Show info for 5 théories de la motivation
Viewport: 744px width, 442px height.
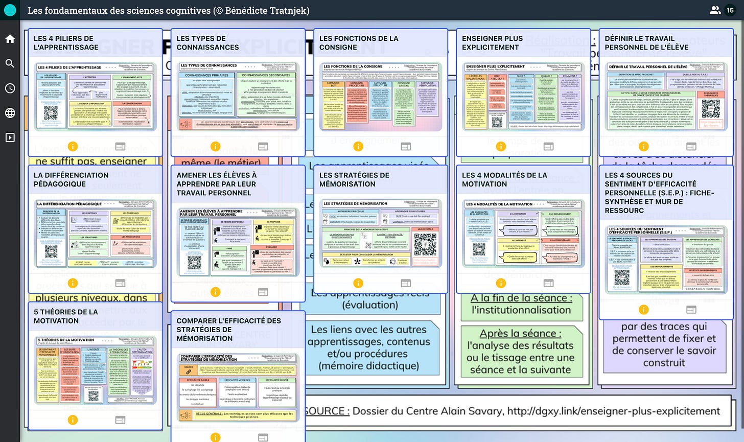(73, 420)
